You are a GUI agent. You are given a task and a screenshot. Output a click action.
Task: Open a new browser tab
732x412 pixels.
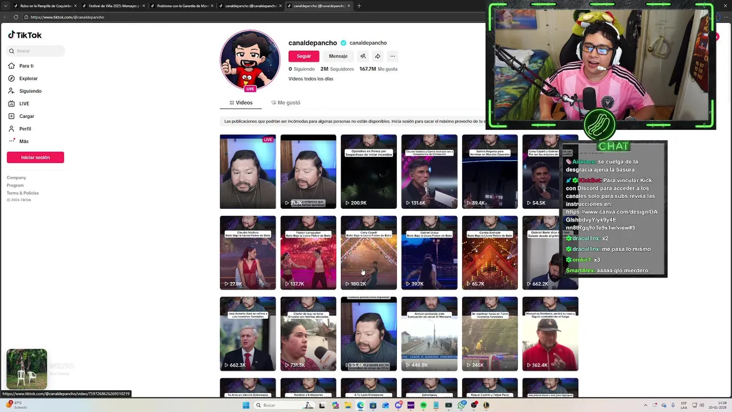pos(359,6)
